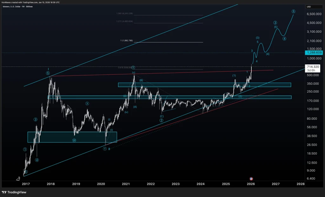
Task: Click the 250.000 price axis value
Action: 313,92
